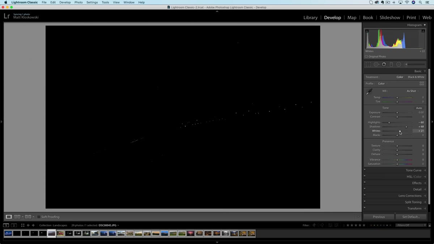The image size is (434, 244).
Task: Click the reference view R|A icon
Action: (17, 217)
